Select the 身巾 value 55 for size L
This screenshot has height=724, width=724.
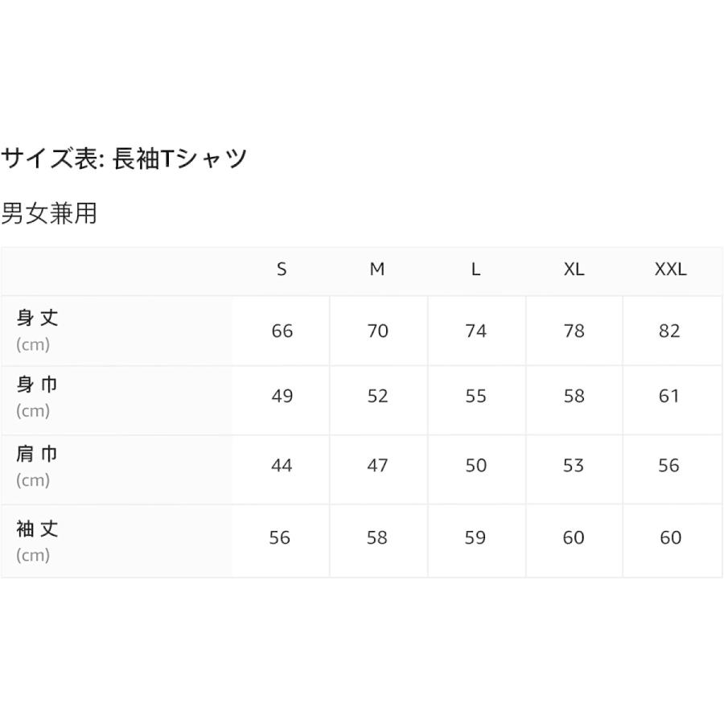pos(476,396)
